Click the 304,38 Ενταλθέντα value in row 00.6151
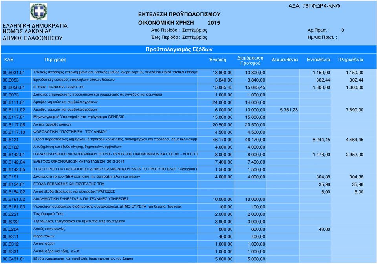 point(323,177)
